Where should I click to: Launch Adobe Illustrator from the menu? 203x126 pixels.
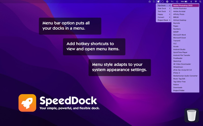[x=185, y=9]
